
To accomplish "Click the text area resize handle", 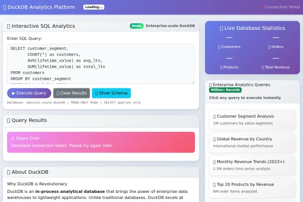I will point(193,82).
